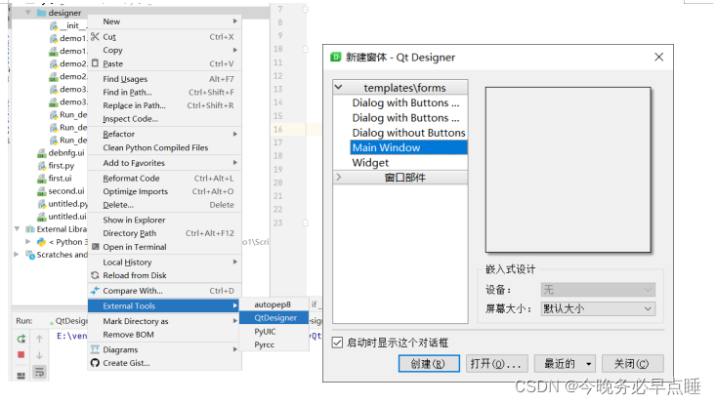Click the up arrow icon in Run panel
The width and height of the screenshot is (716, 404).
click(39, 339)
